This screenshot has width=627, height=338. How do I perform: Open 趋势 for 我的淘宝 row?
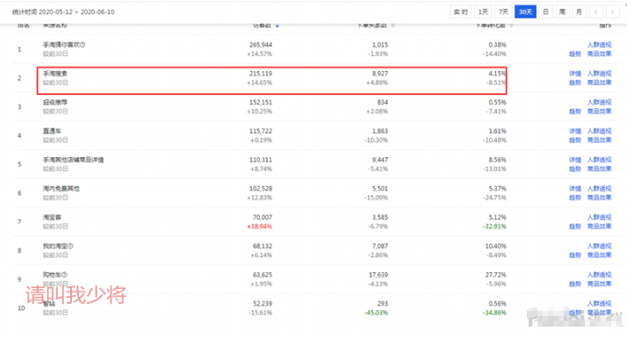[x=575, y=255]
